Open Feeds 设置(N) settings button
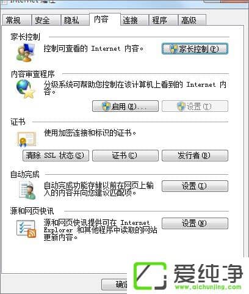Screen dimensions: 249x294 click(x=195, y=223)
